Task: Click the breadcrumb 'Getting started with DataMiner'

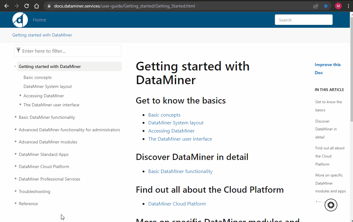Action: pyautogui.click(x=42, y=35)
